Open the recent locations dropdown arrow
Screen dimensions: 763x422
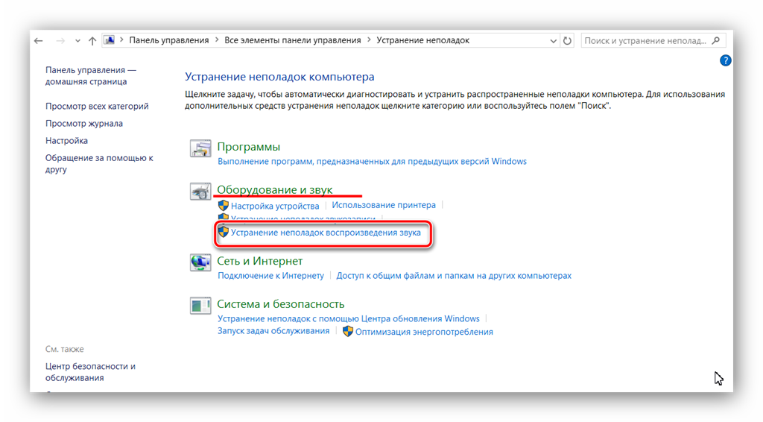tap(77, 41)
